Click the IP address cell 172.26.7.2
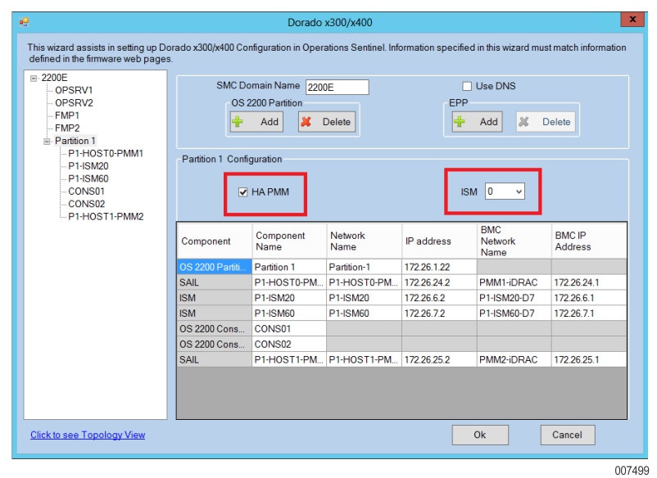The image size is (657, 478). [x=439, y=313]
